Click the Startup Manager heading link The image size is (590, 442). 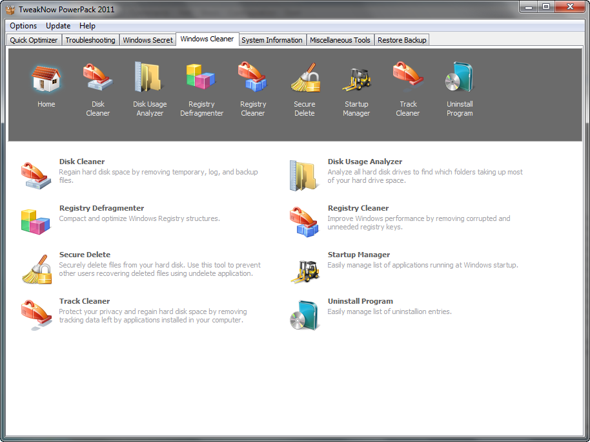pos(359,255)
